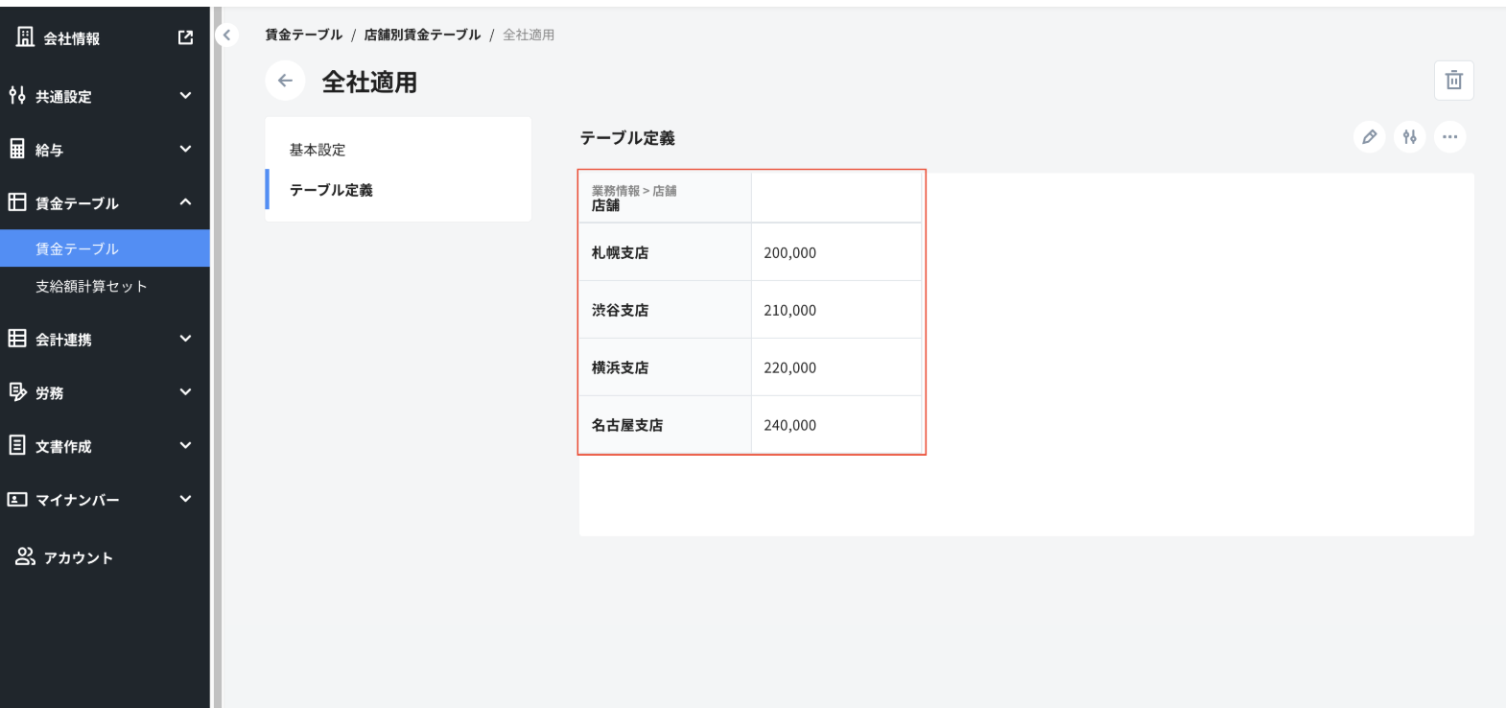
Task: Go to 賃金テーブル breadcrumb link
Action: coord(303,35)
